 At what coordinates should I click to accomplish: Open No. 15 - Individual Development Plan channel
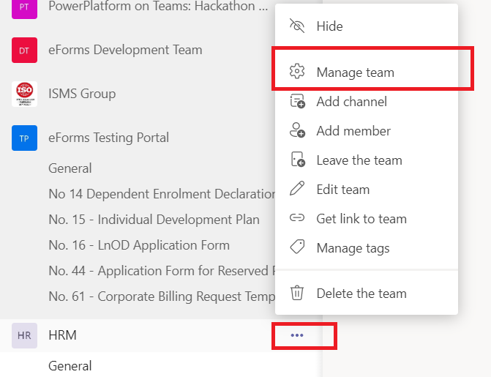(x=154, y=220)
